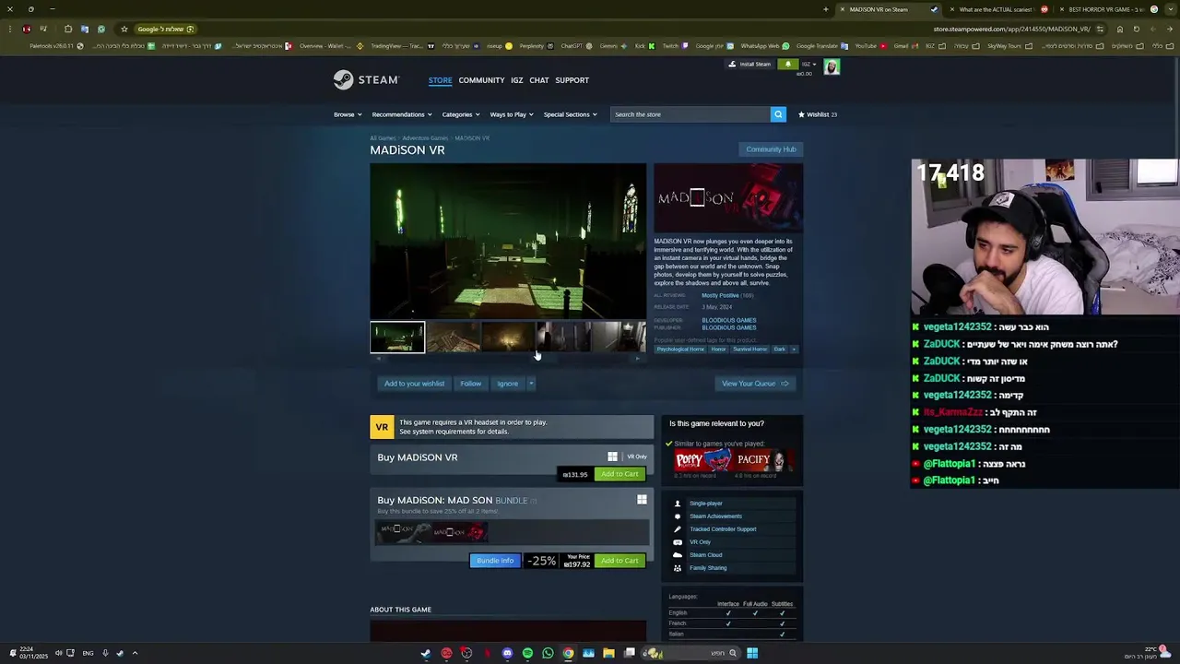This screenshot has width=1180, height=664.
Task: Expand the Categories menu
Action: (x=461, y=114)
